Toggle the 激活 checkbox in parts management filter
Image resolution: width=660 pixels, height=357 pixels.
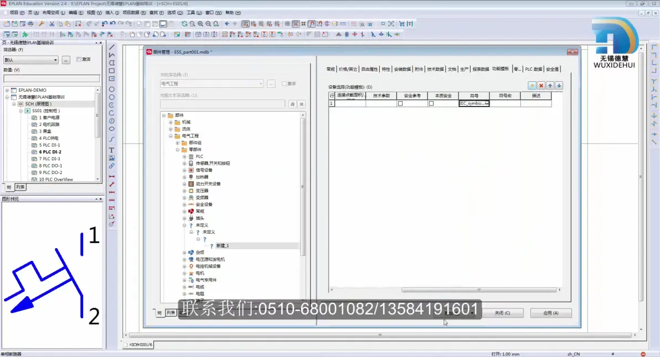click(284, 83)
